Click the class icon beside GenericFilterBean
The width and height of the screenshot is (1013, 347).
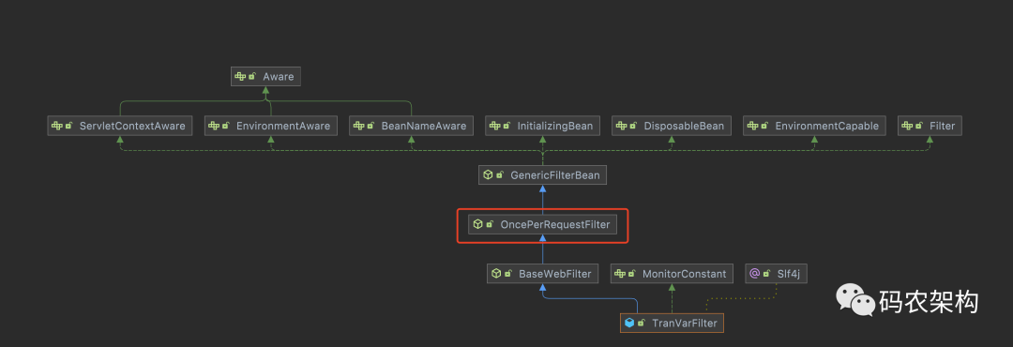pyautogui.click(x=488, y=174)
